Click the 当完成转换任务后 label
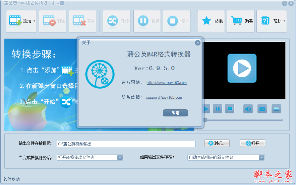 [x=36, y=158]
